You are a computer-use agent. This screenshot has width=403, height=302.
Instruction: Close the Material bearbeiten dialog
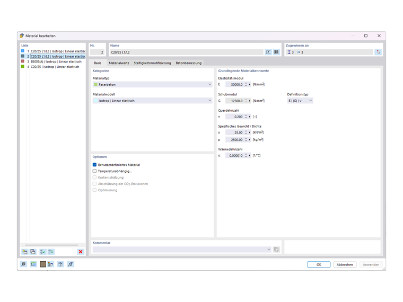[379, 35]
